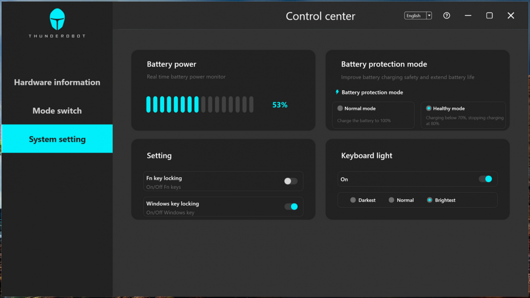The image size is (530, 298).
Task: Select Healthy mode battery protection
Action: (429, 108)
